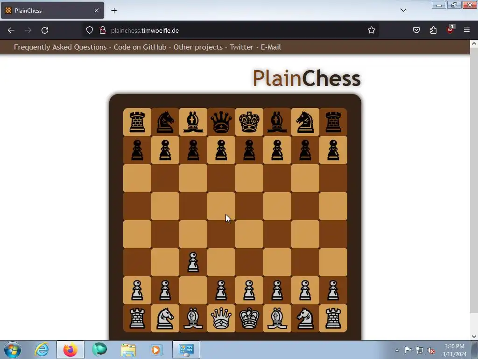The image size is (478, 359).
Task: Open the Extensions puzzle menu
Action: [x=433, y=30]
